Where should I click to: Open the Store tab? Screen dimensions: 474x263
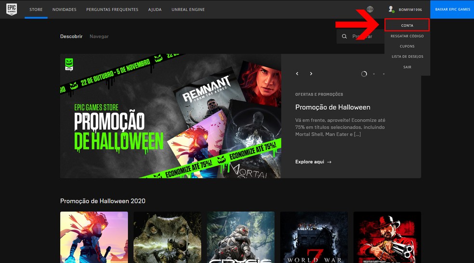tap(36, 10)
